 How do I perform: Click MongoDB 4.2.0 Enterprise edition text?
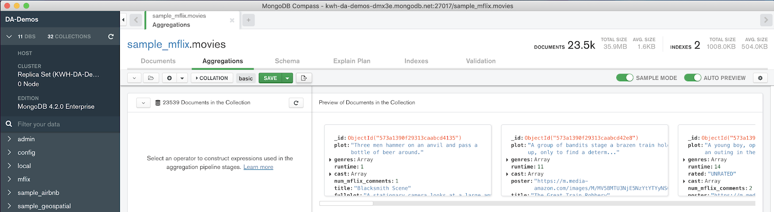tap(56, 106)
